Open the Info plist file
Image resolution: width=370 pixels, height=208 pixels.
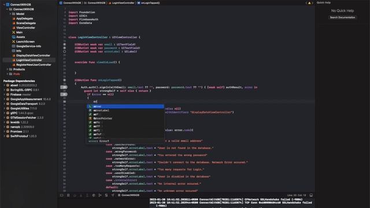pos(18,51)
